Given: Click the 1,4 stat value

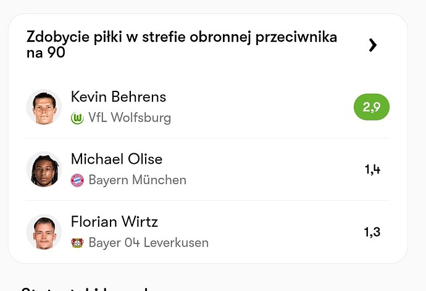Looking at the screenshot, I should pos(372,170).
